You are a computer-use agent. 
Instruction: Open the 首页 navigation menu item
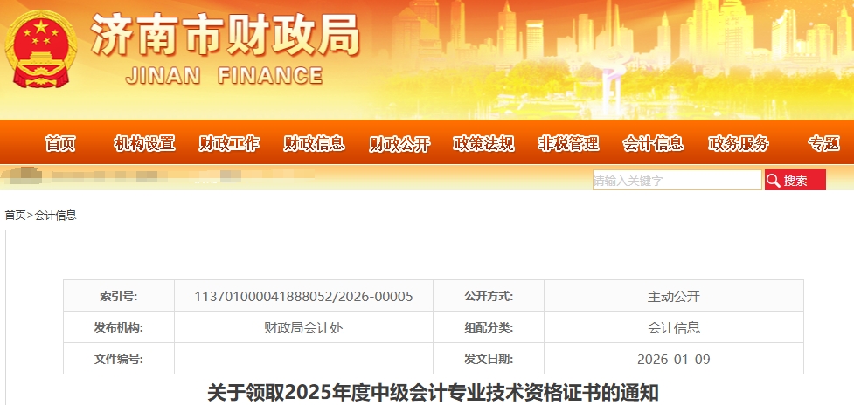point(60,143)
